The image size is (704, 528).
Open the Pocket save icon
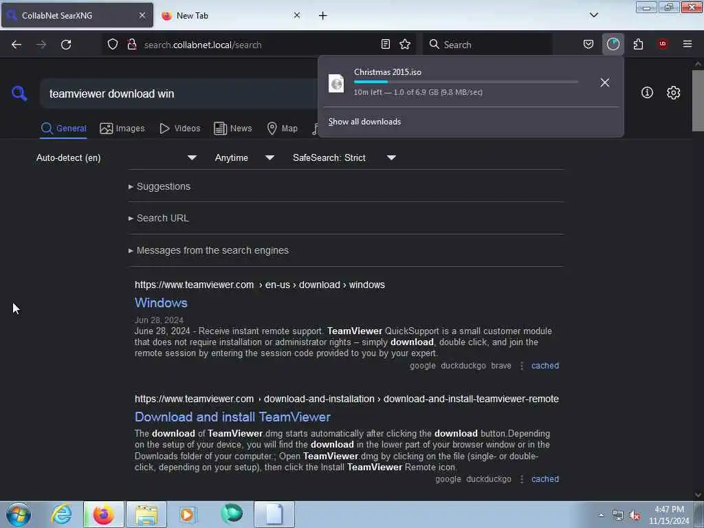tap(588, 44)
